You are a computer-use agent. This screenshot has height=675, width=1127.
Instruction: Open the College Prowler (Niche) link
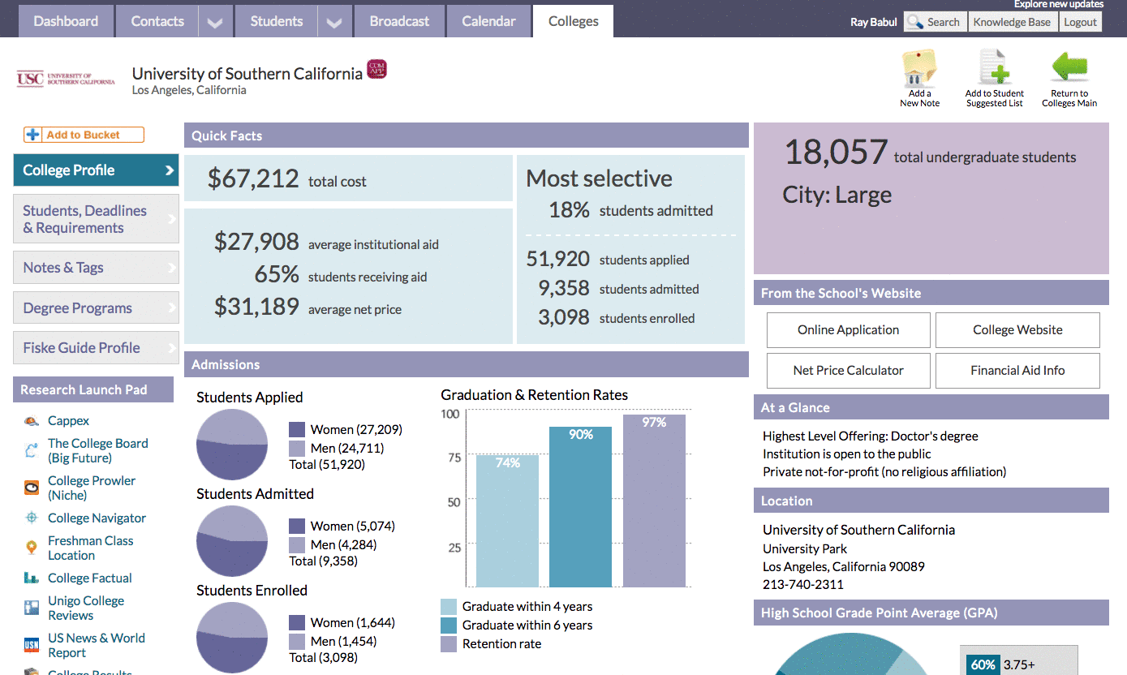click(92, 488)
